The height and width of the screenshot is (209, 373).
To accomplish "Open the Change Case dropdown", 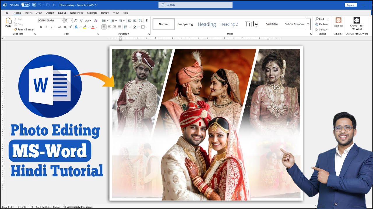I will click(88, 21).
